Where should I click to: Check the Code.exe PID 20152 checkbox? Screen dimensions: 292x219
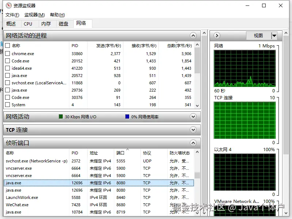[7, 61]
